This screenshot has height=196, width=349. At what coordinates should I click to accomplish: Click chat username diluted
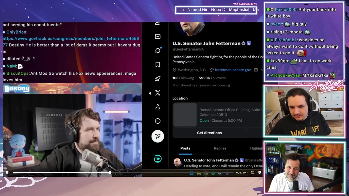(14, 59)
